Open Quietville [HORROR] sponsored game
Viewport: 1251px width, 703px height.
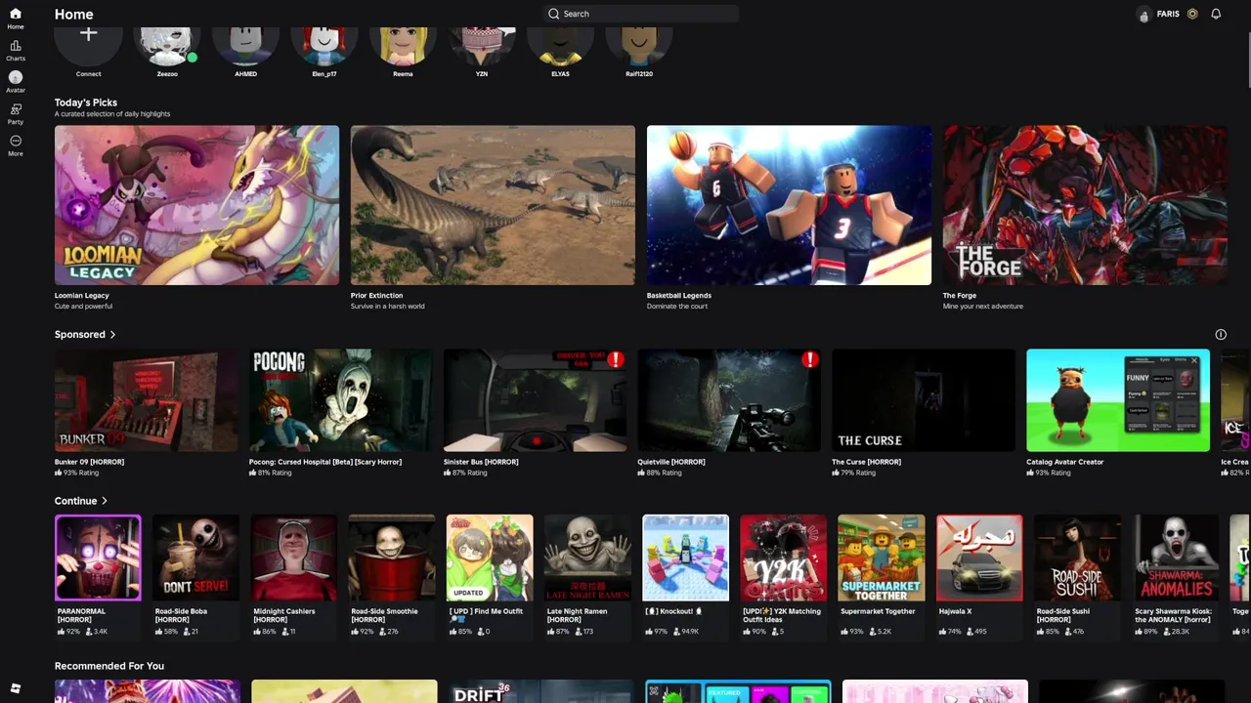click(729, 400)
